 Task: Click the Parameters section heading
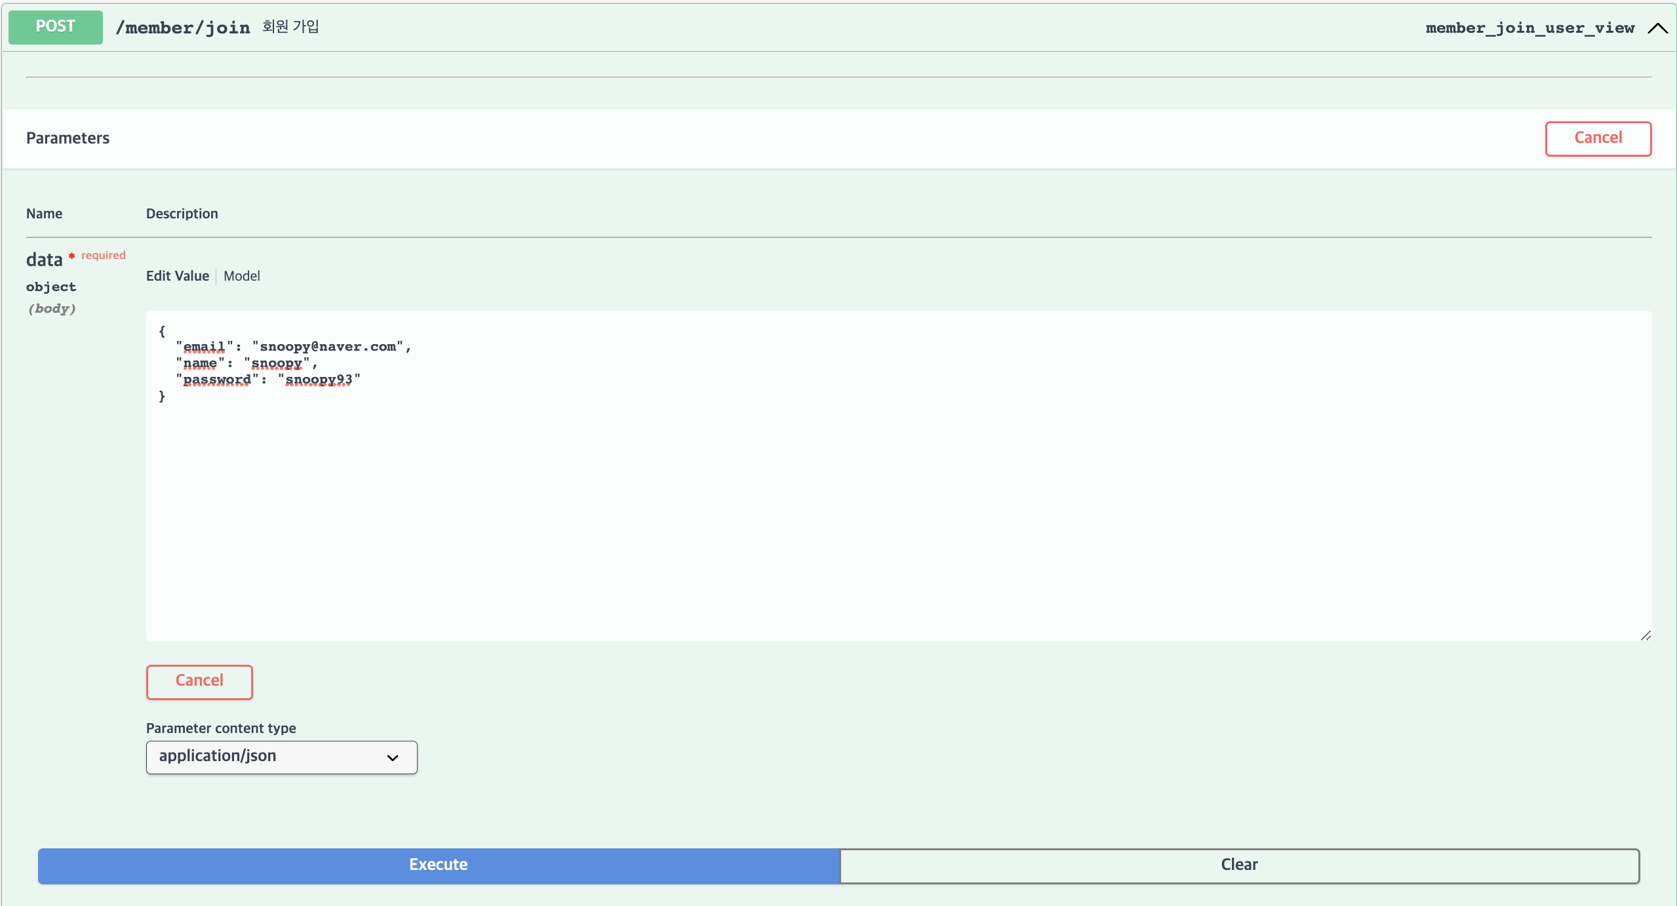click(68, 138)
